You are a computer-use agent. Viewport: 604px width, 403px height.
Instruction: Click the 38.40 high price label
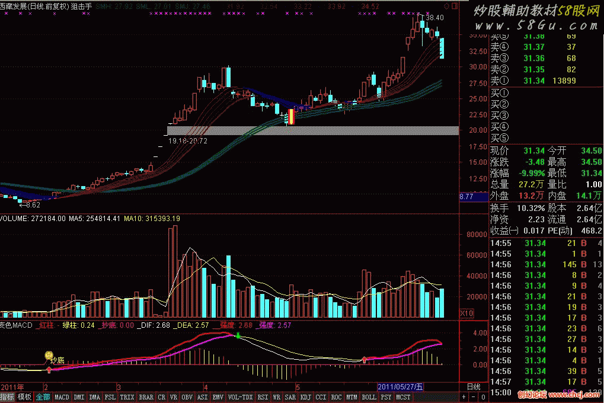pyautogui.click(x=435, y=18)
